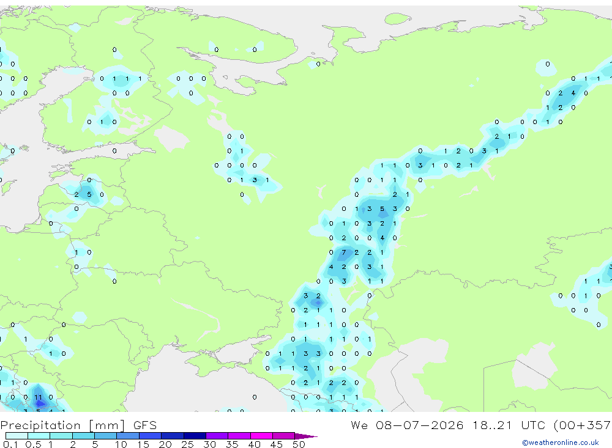The width and height of the screenshot is (612, 448).
Task: Click the 0.1 legend label
Action: pyautogui.click(x=10, y=444)
